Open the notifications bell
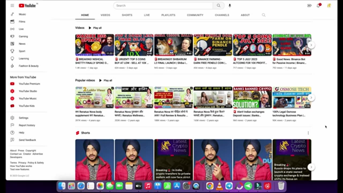The image size is (343, 193). (x=319, y=6)
